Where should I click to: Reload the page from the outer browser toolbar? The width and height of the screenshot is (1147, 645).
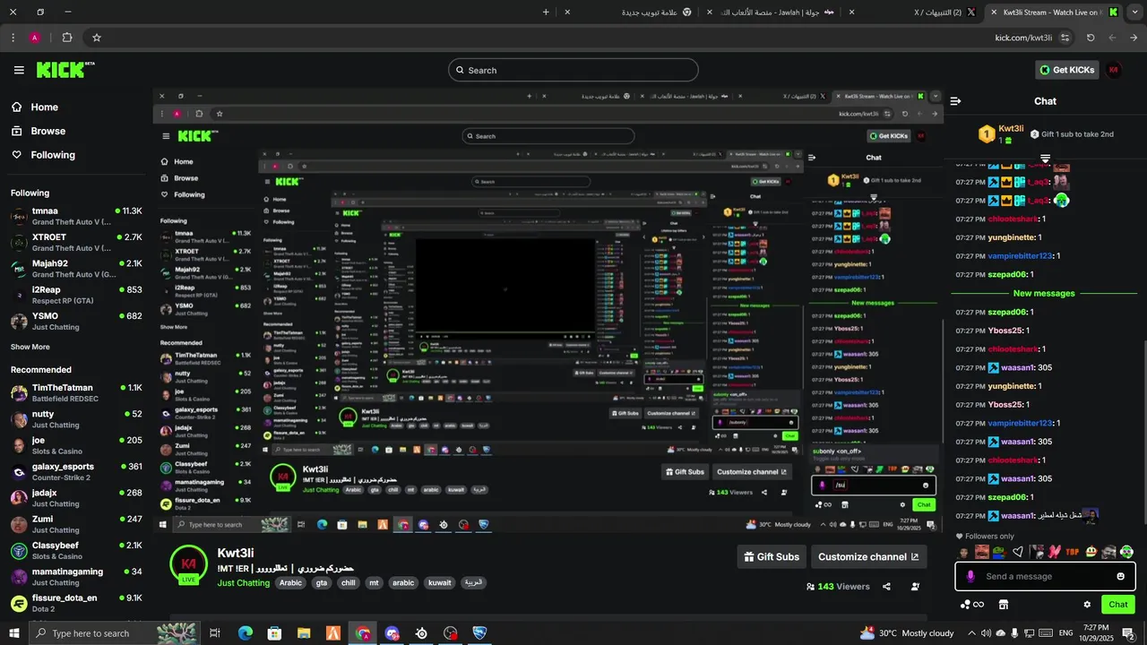point(1091,38)
